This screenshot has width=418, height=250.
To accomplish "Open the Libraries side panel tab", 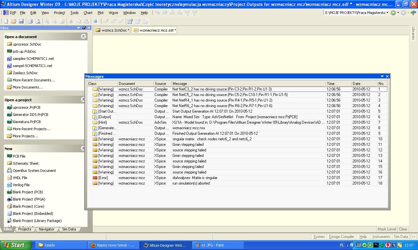I will point(413,34).
